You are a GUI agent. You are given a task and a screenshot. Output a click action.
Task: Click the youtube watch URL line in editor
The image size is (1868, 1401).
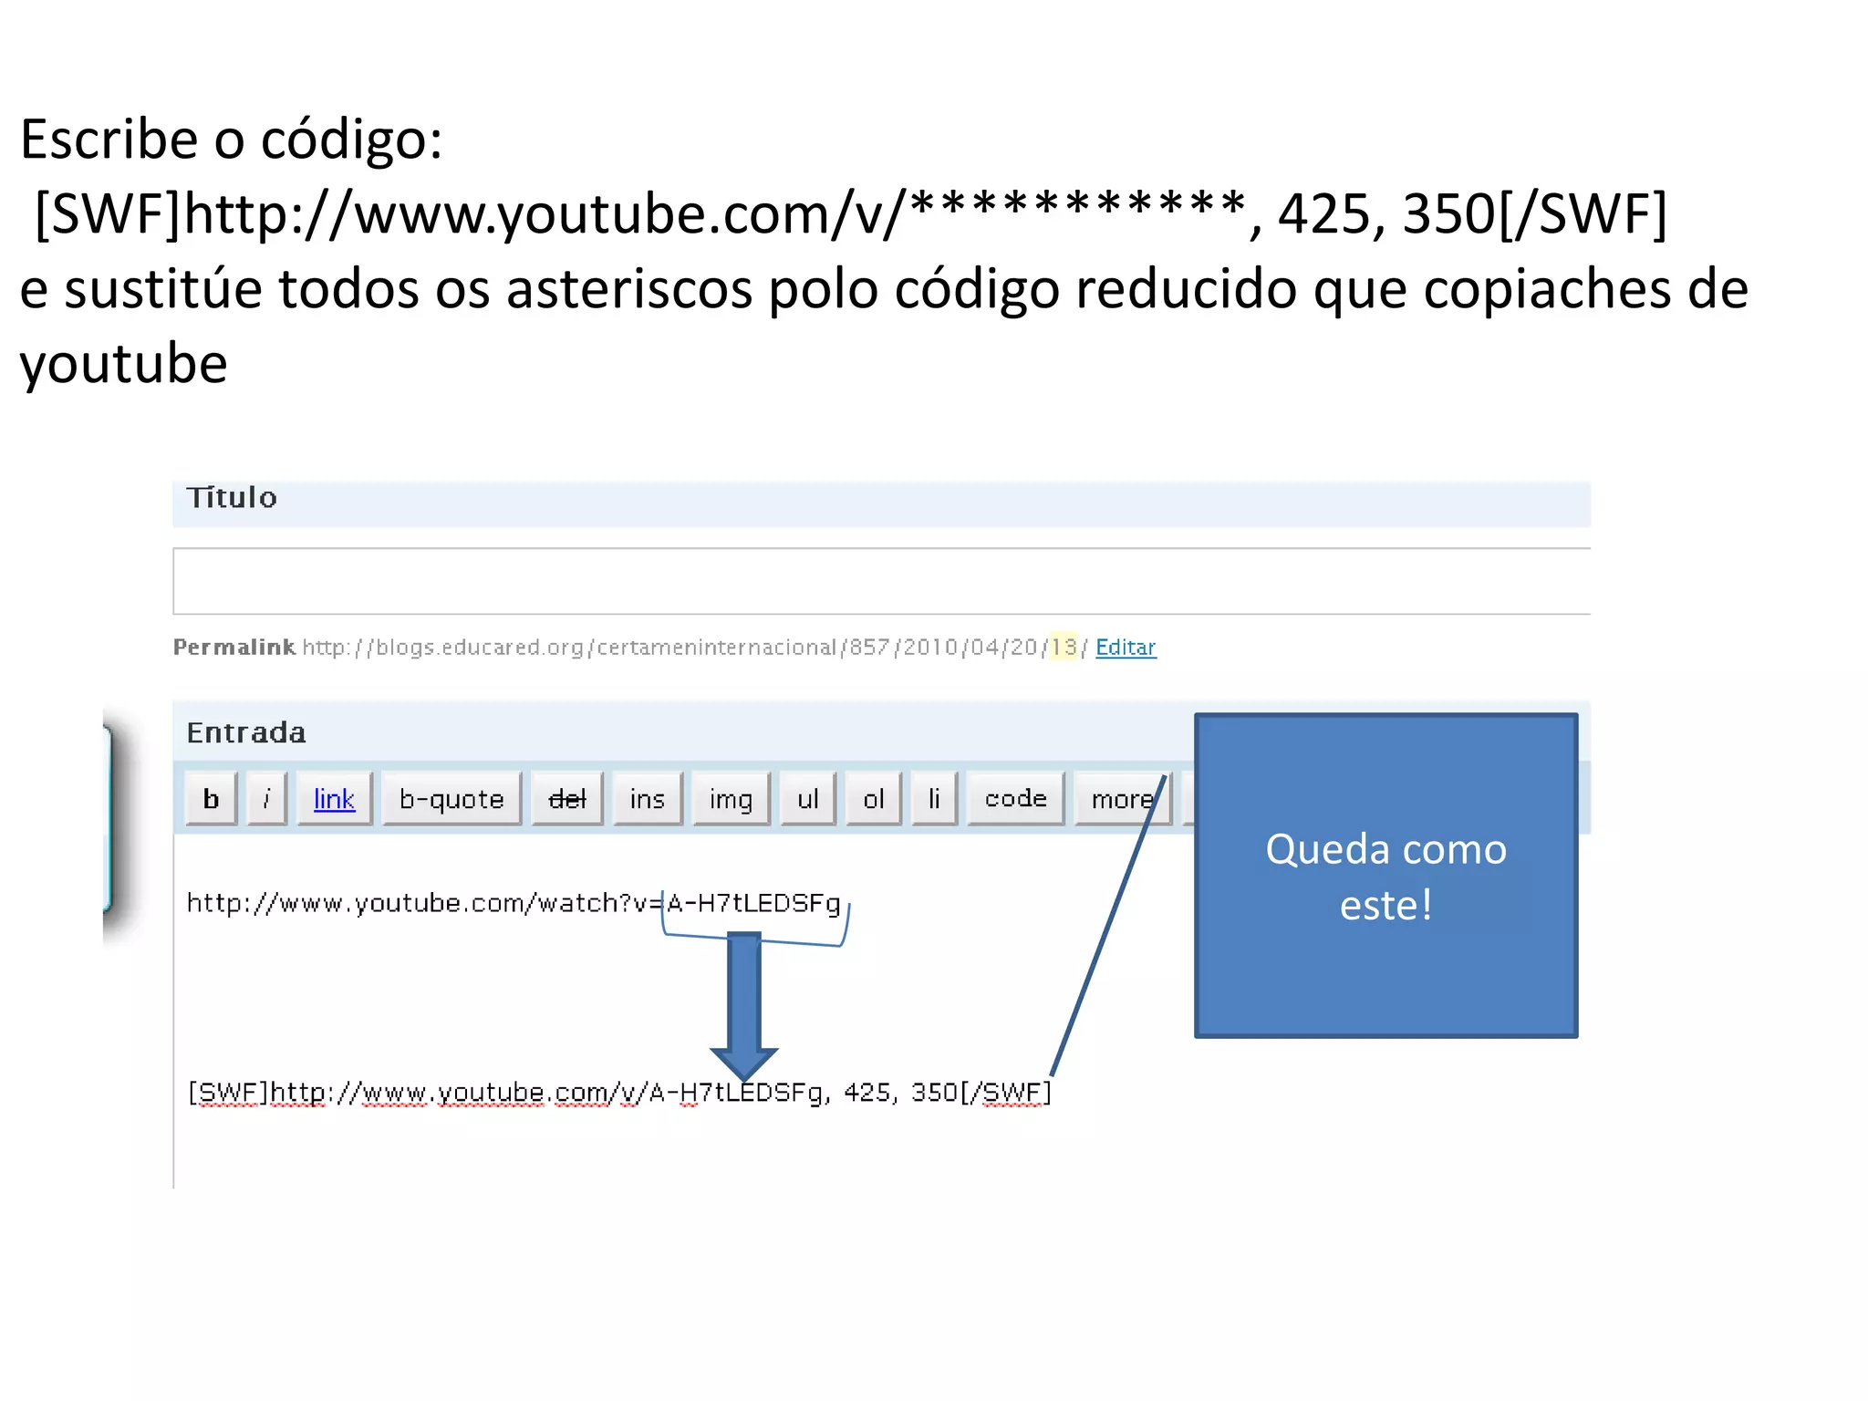(514, 903)
